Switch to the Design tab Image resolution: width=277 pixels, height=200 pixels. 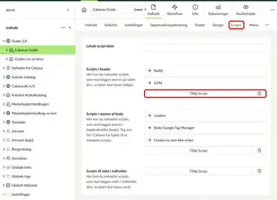pos(218,25)
